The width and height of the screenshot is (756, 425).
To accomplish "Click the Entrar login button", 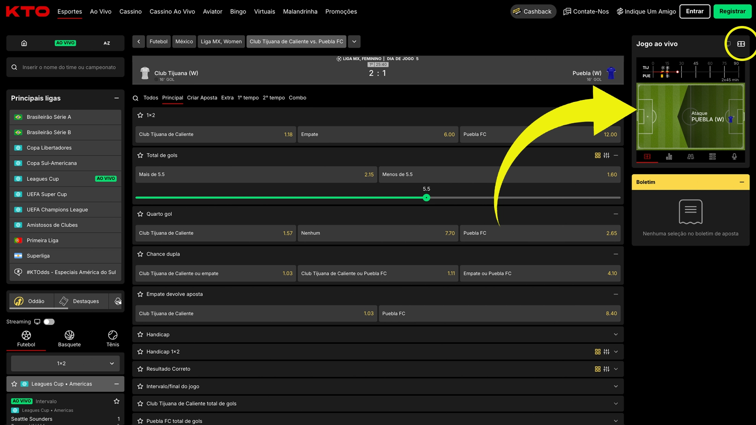I will pyautogui.click(x=695, y=11).
